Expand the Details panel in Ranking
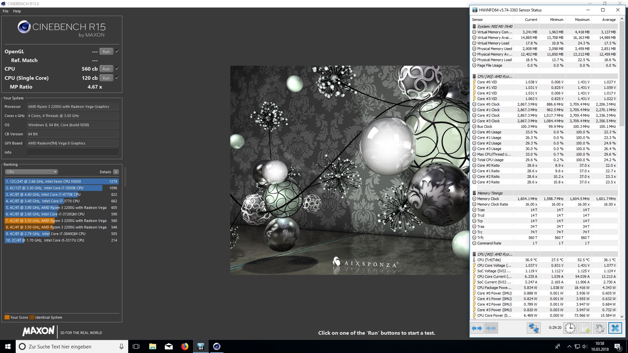Image resolution: width=628 pixels, height=353 pixels. 115,172
